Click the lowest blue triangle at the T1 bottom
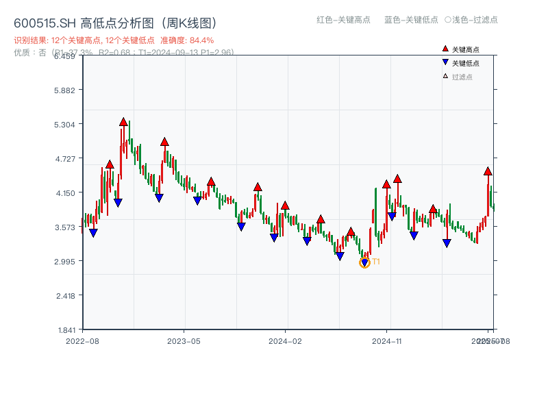Viewport: 548px width, 411px height. (365, 262)
